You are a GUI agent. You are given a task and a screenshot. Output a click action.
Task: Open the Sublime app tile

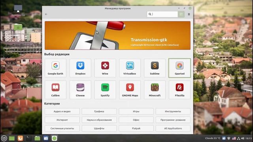[155, 68]
